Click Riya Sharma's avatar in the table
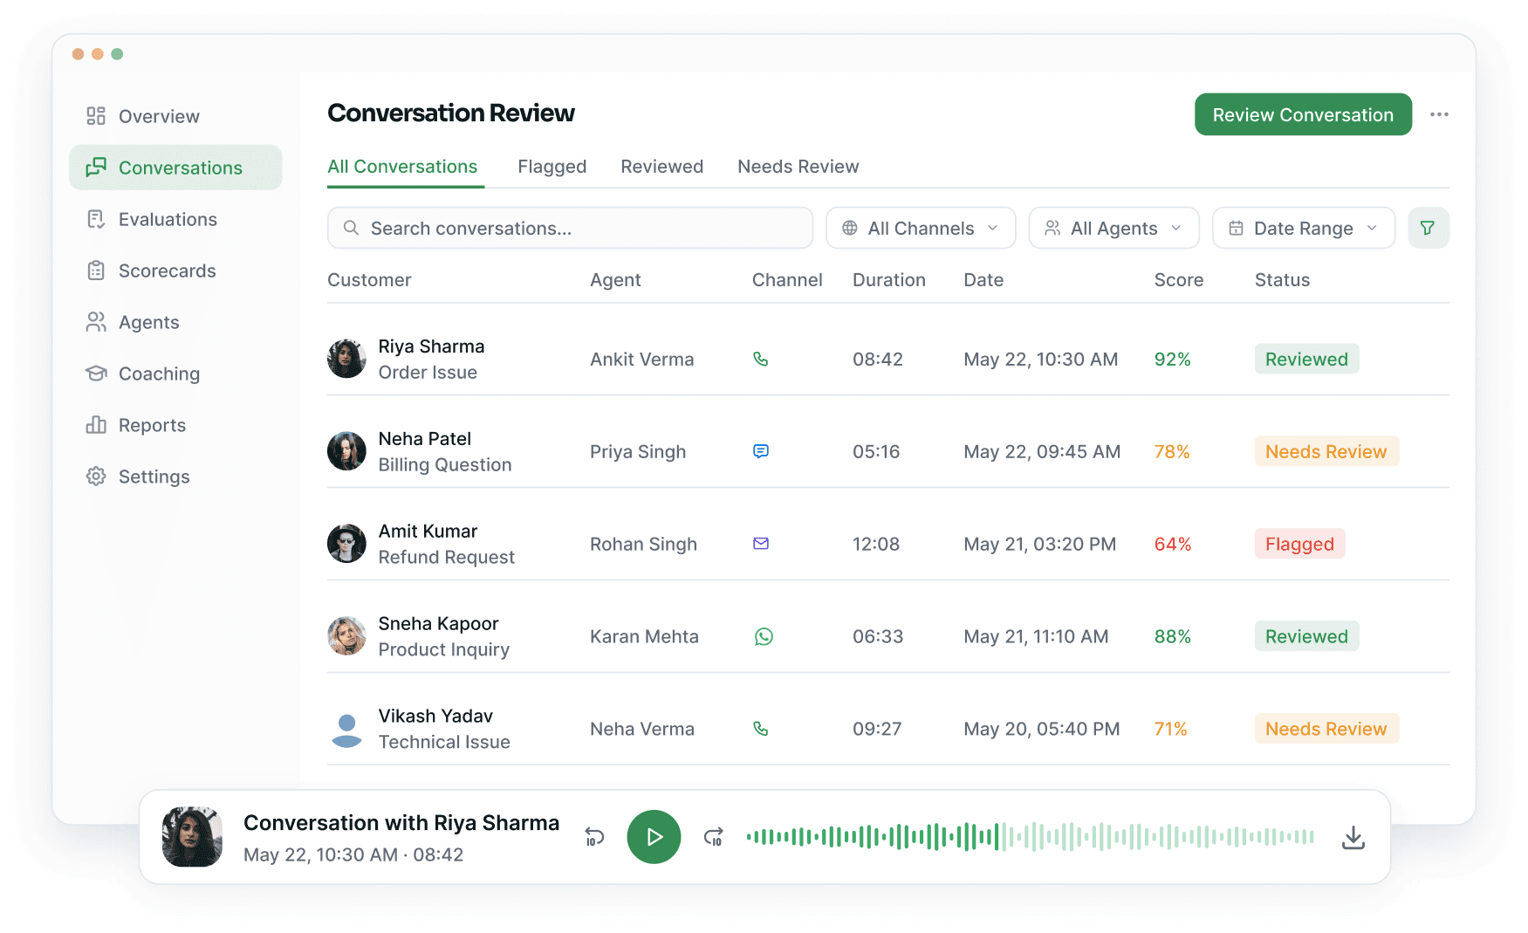 coord(346,359)
